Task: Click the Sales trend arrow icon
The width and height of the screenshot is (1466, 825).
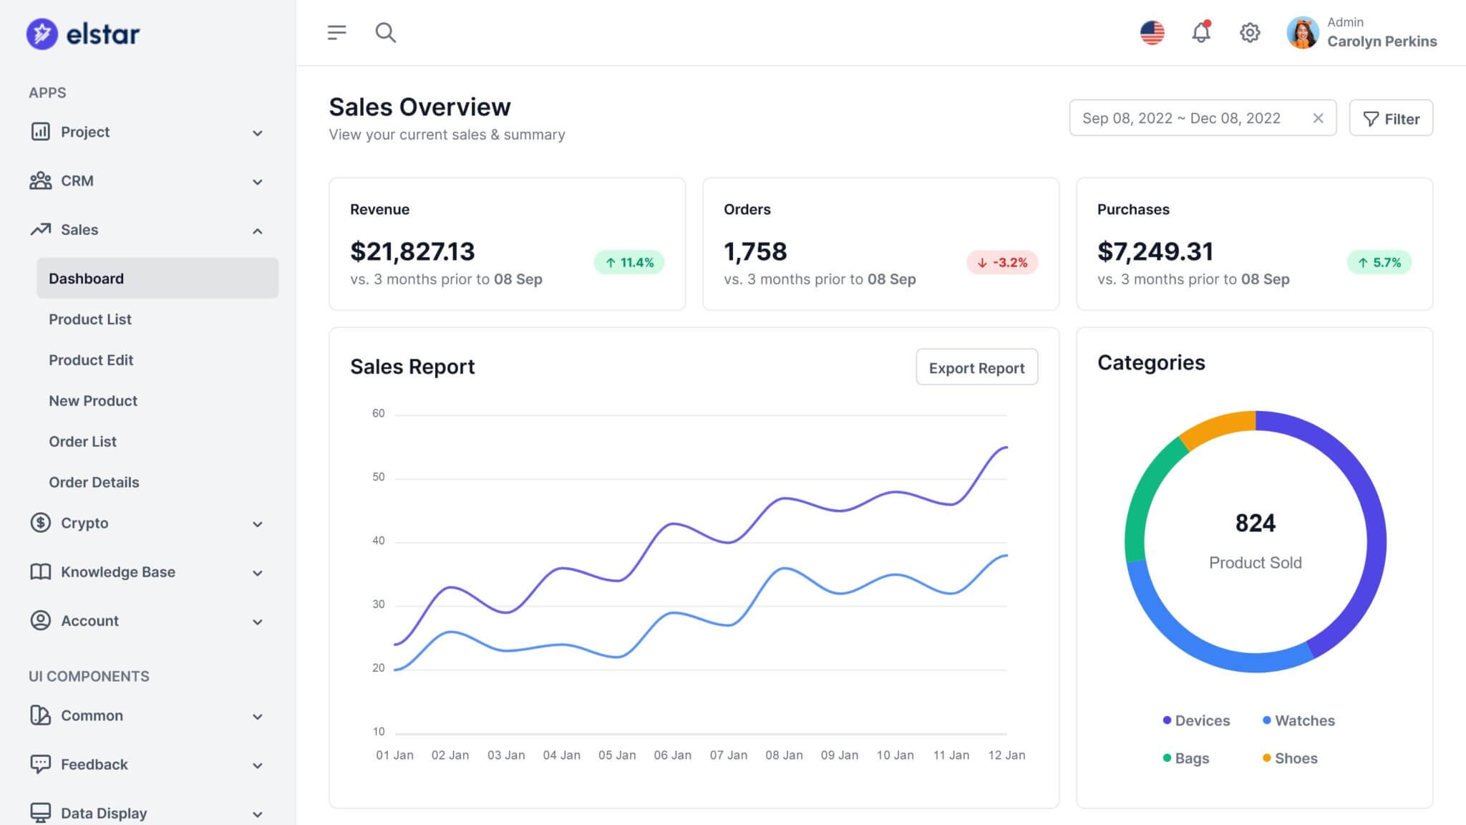Action: [40, 229]
